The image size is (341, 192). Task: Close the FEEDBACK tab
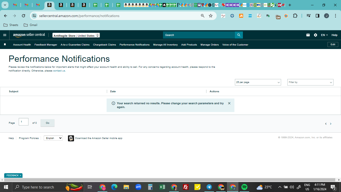tap(20, 175)
